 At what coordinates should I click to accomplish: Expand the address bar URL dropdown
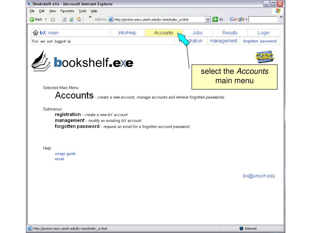tap(208, 19)
